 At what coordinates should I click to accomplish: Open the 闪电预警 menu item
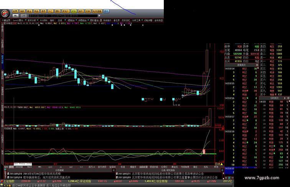pyautogui.click(x=148, y=20)
